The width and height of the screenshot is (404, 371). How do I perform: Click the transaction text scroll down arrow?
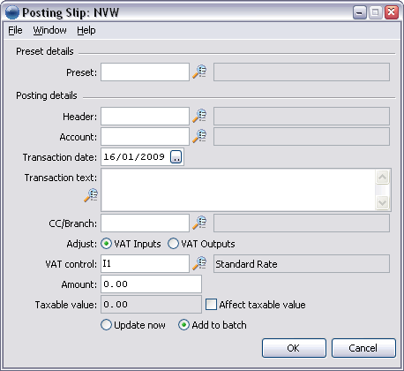(x=383, y=202)
